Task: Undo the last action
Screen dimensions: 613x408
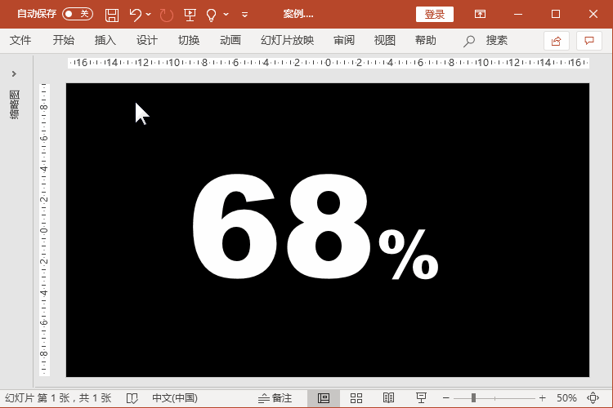Action: point(136,15)
